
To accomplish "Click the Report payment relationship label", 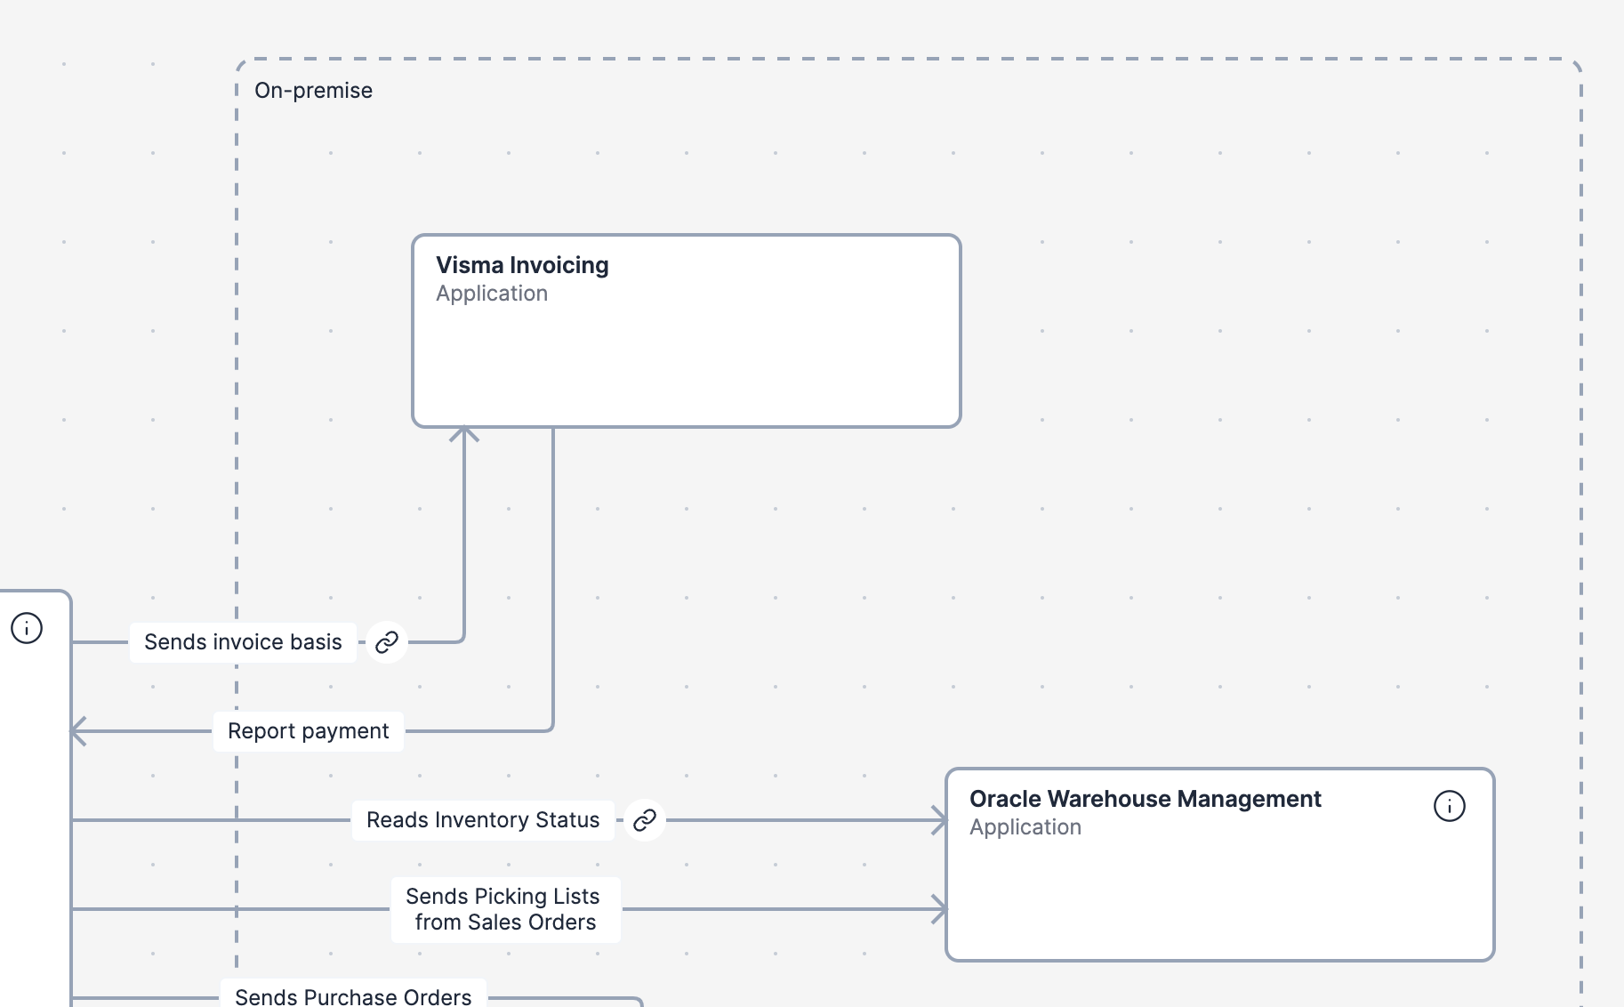I will (308, 730).
